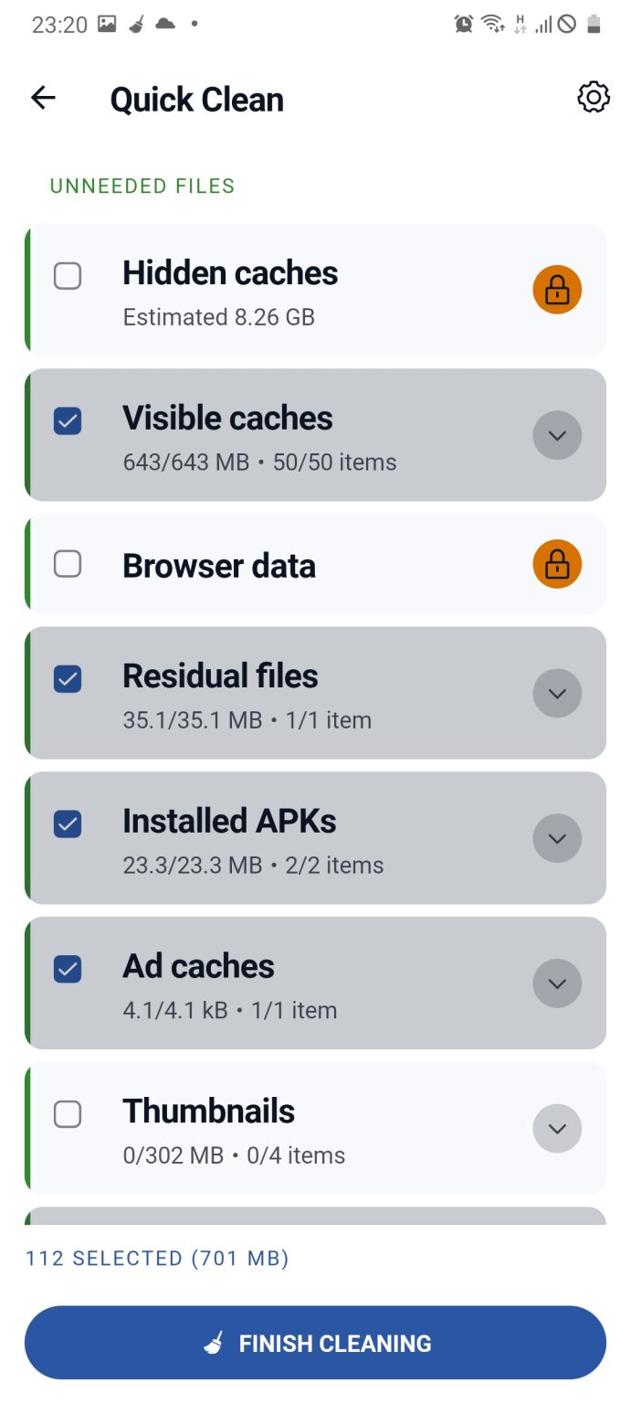The width and height of the screenshot is (631, 1404).
Task: Tap the image notification icon in status bar
Action: click(107, 25)
